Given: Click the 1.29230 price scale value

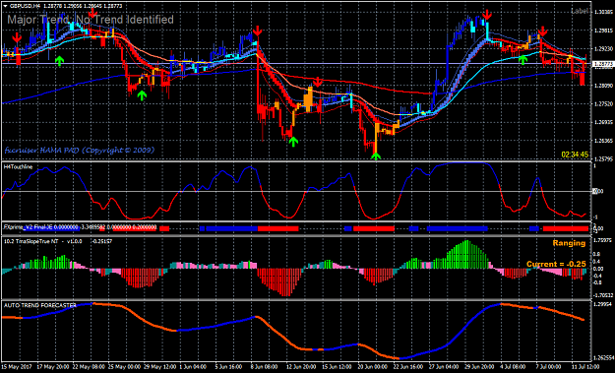Looking at the screenshot, I should click(603, 49).
